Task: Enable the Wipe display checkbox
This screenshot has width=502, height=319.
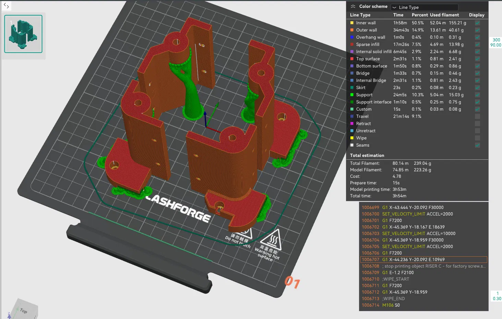Action: click(477, 138)
